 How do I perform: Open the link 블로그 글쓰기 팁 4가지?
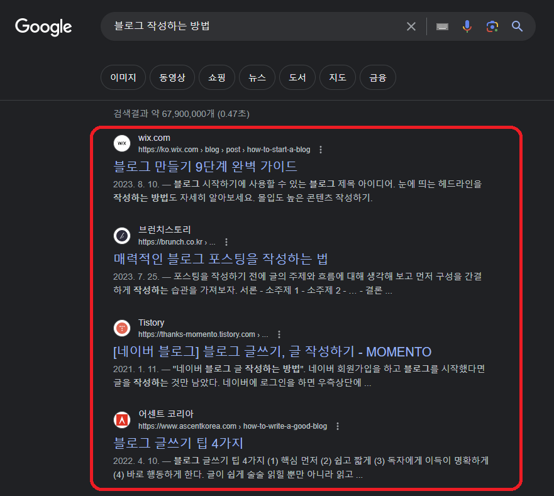pyautogui.click(x=178, y=443)
